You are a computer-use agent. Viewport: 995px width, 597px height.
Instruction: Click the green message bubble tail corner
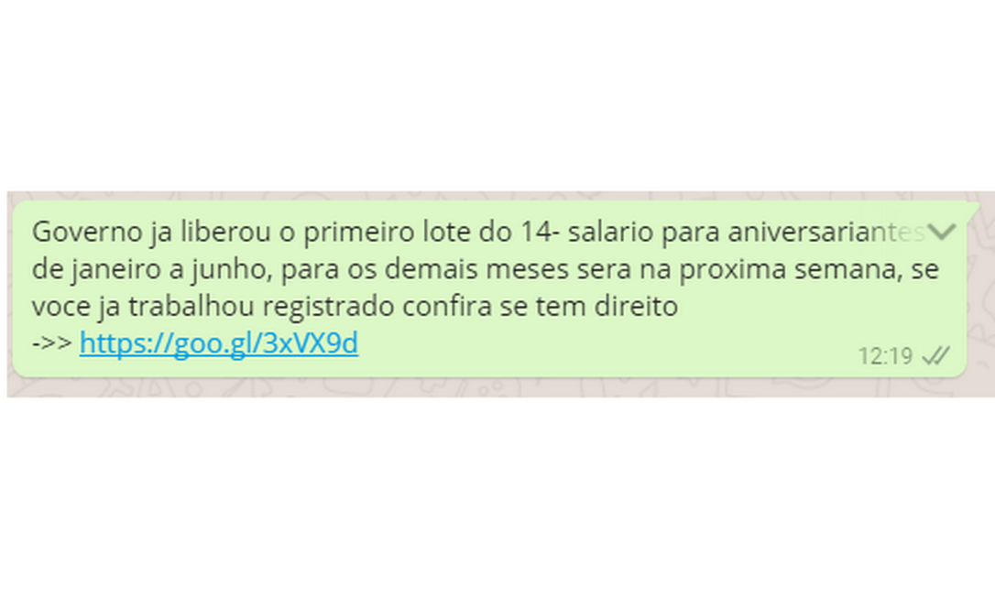[973, 208]
